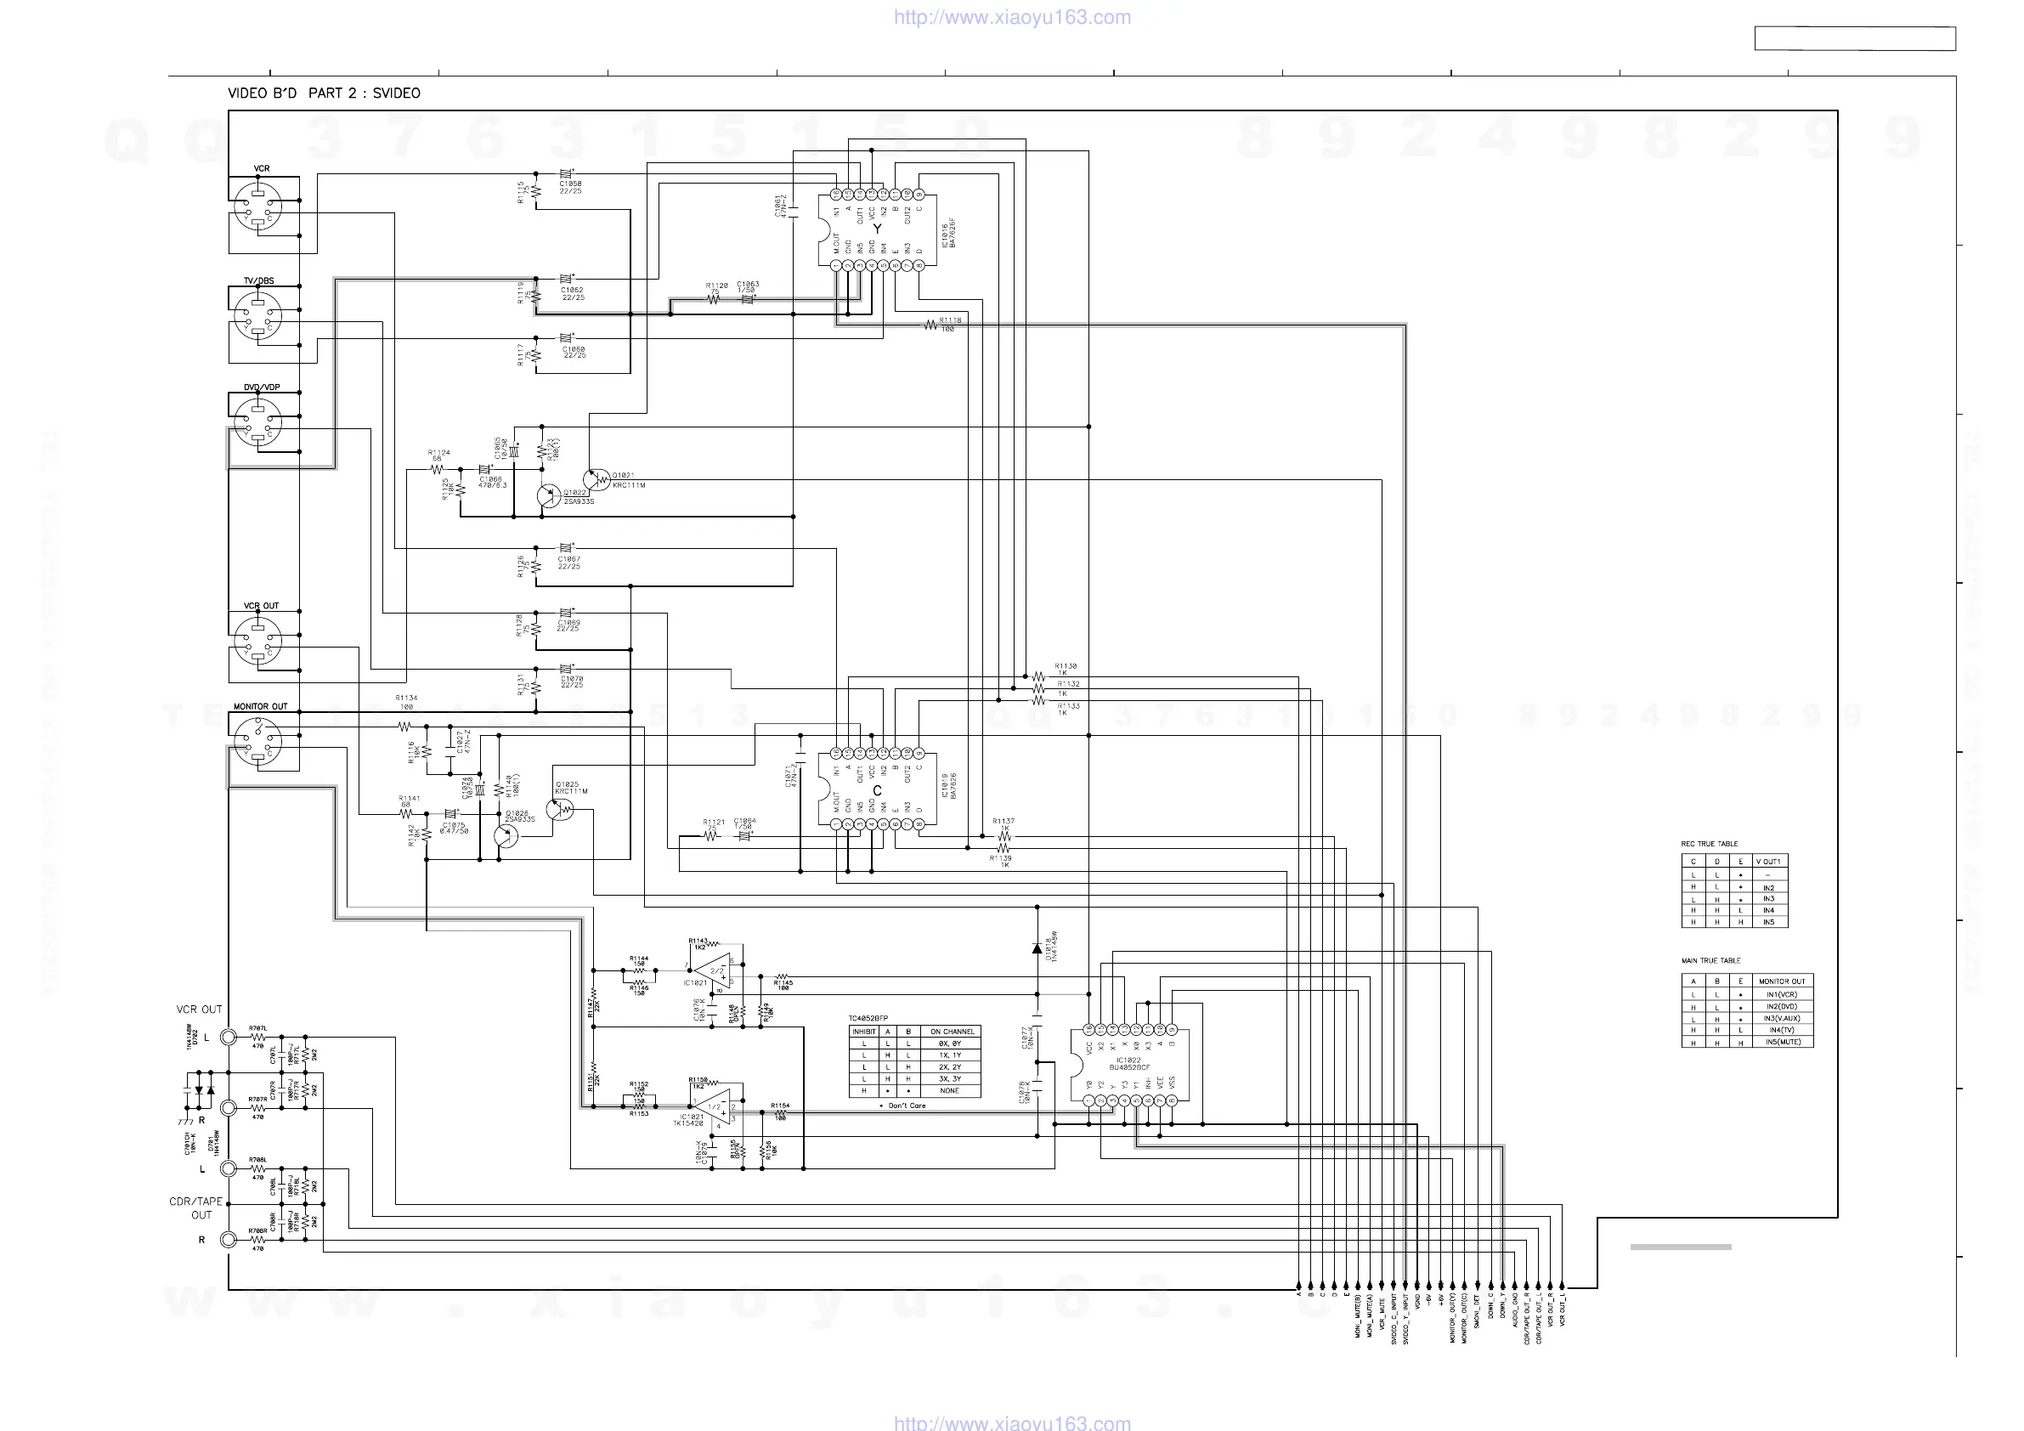Screen dimensions: 2024x1431
Task: Click the 'SMONI_DET' pin label
Action: click(x=1477, y=1311)
